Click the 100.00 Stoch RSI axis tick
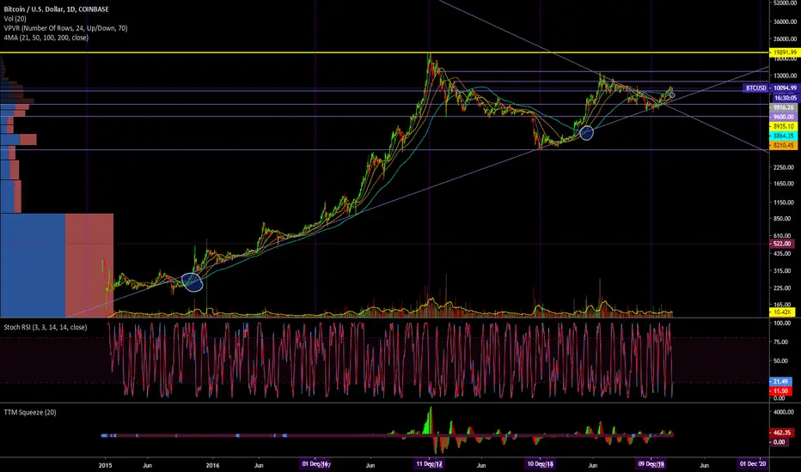801x472 pixels. tap(782, 324)
